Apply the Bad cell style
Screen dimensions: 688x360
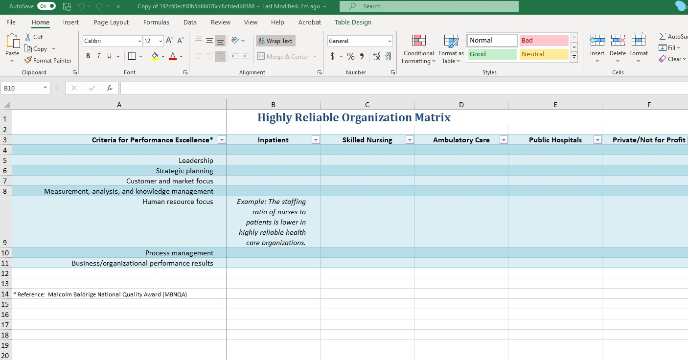pyautogui.click(x=544, y=41)
